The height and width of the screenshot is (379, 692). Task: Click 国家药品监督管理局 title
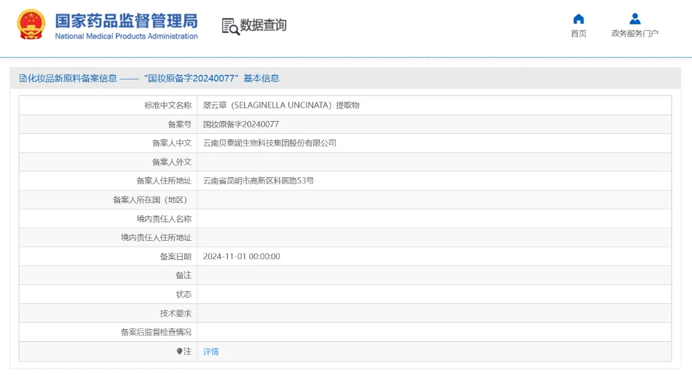pyautogui.click(x=126, y=21)
